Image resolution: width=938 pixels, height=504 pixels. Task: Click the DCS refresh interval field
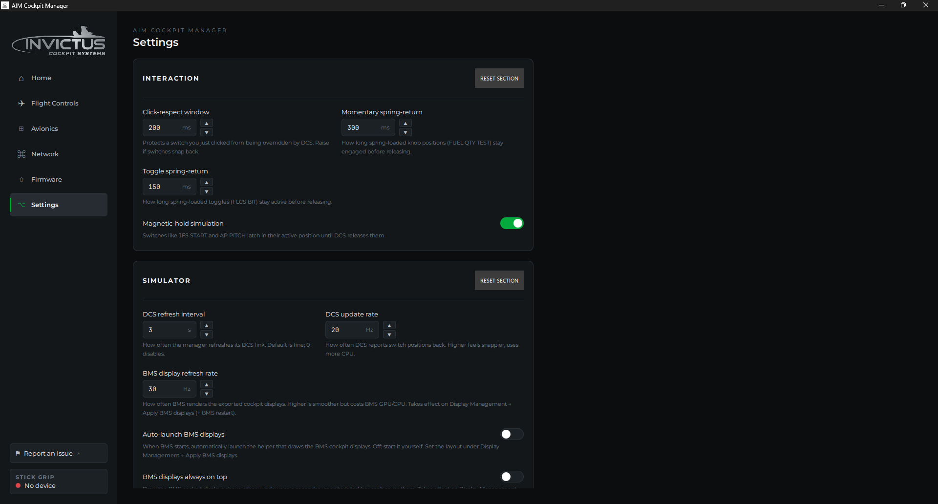[x=170, y=330]
